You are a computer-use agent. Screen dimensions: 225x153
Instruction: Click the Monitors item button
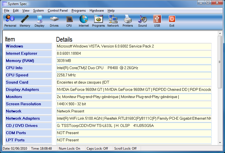pos(29,97)
